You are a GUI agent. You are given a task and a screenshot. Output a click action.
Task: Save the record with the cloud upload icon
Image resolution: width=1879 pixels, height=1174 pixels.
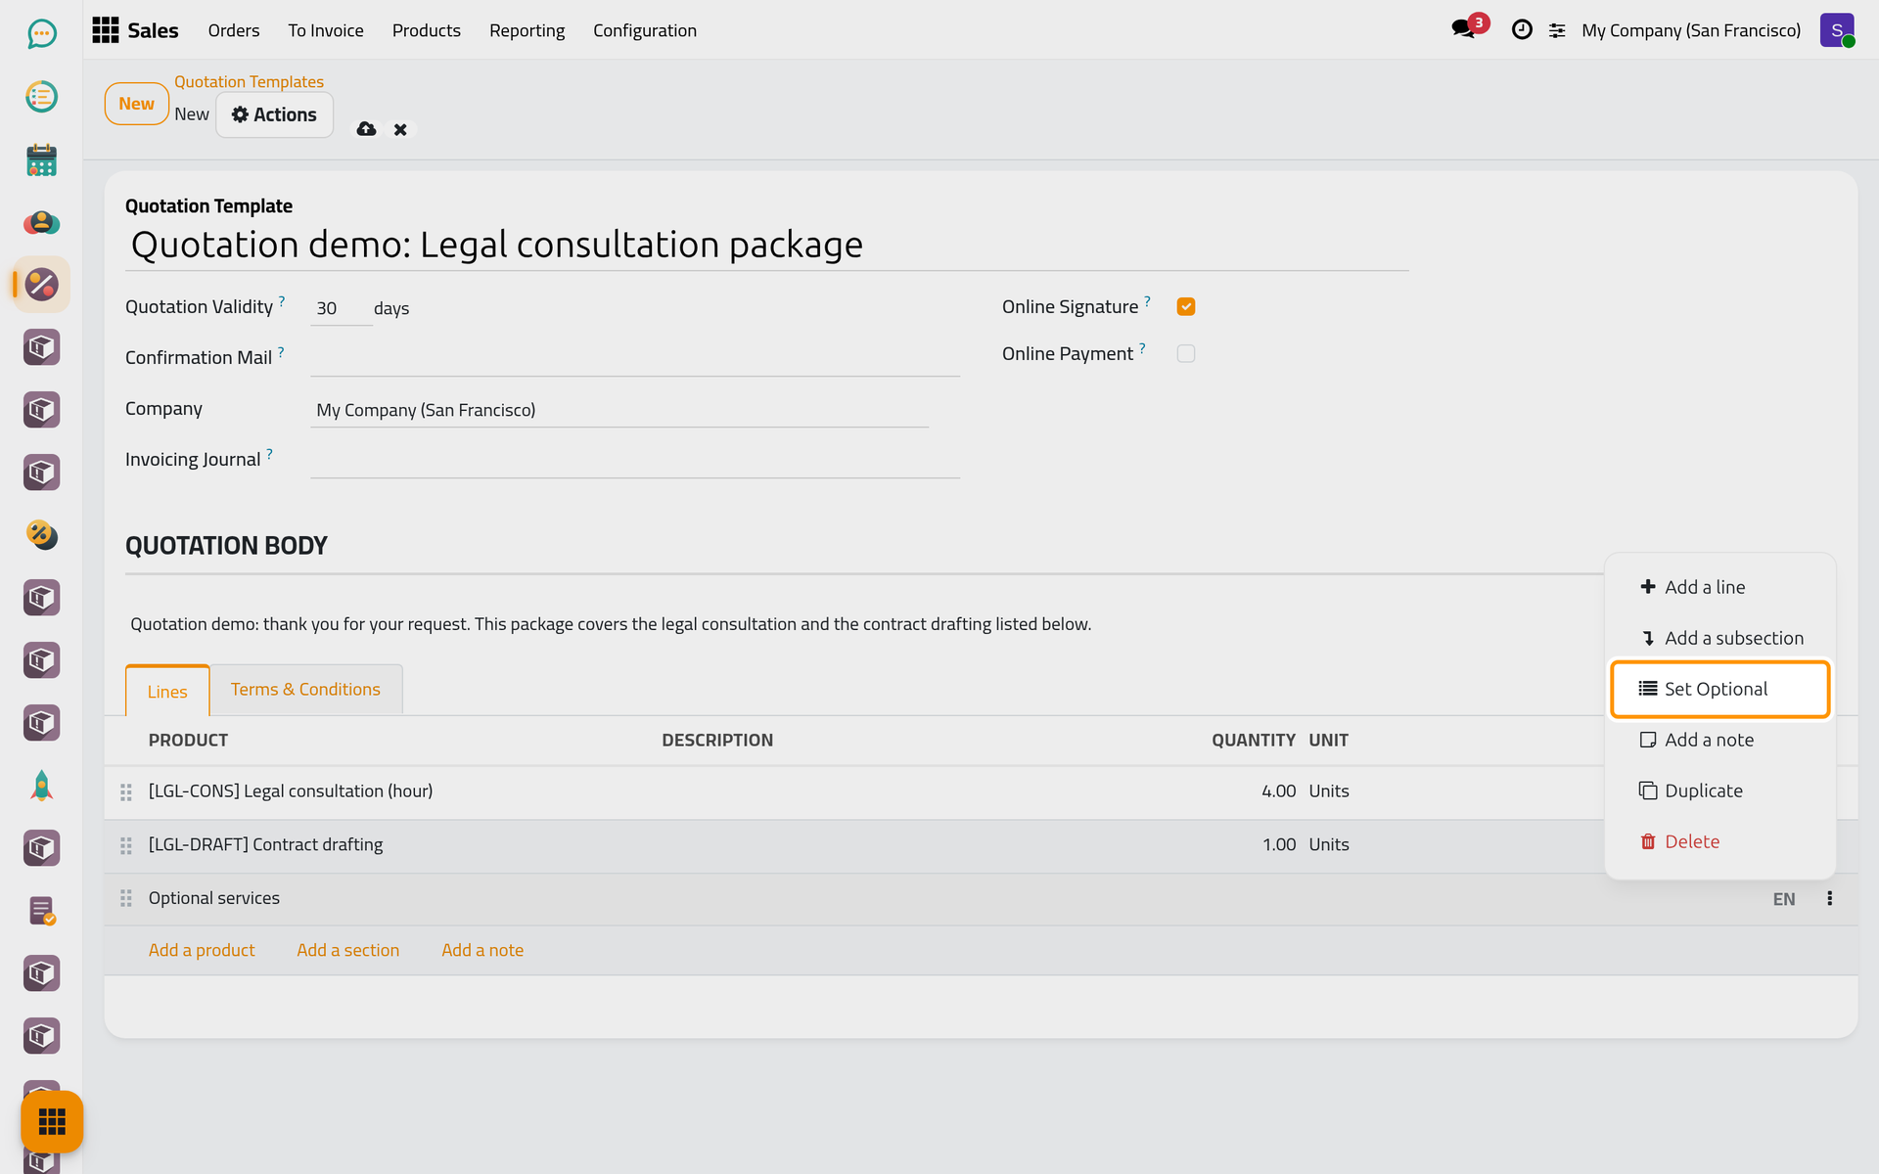click(366, 129)
